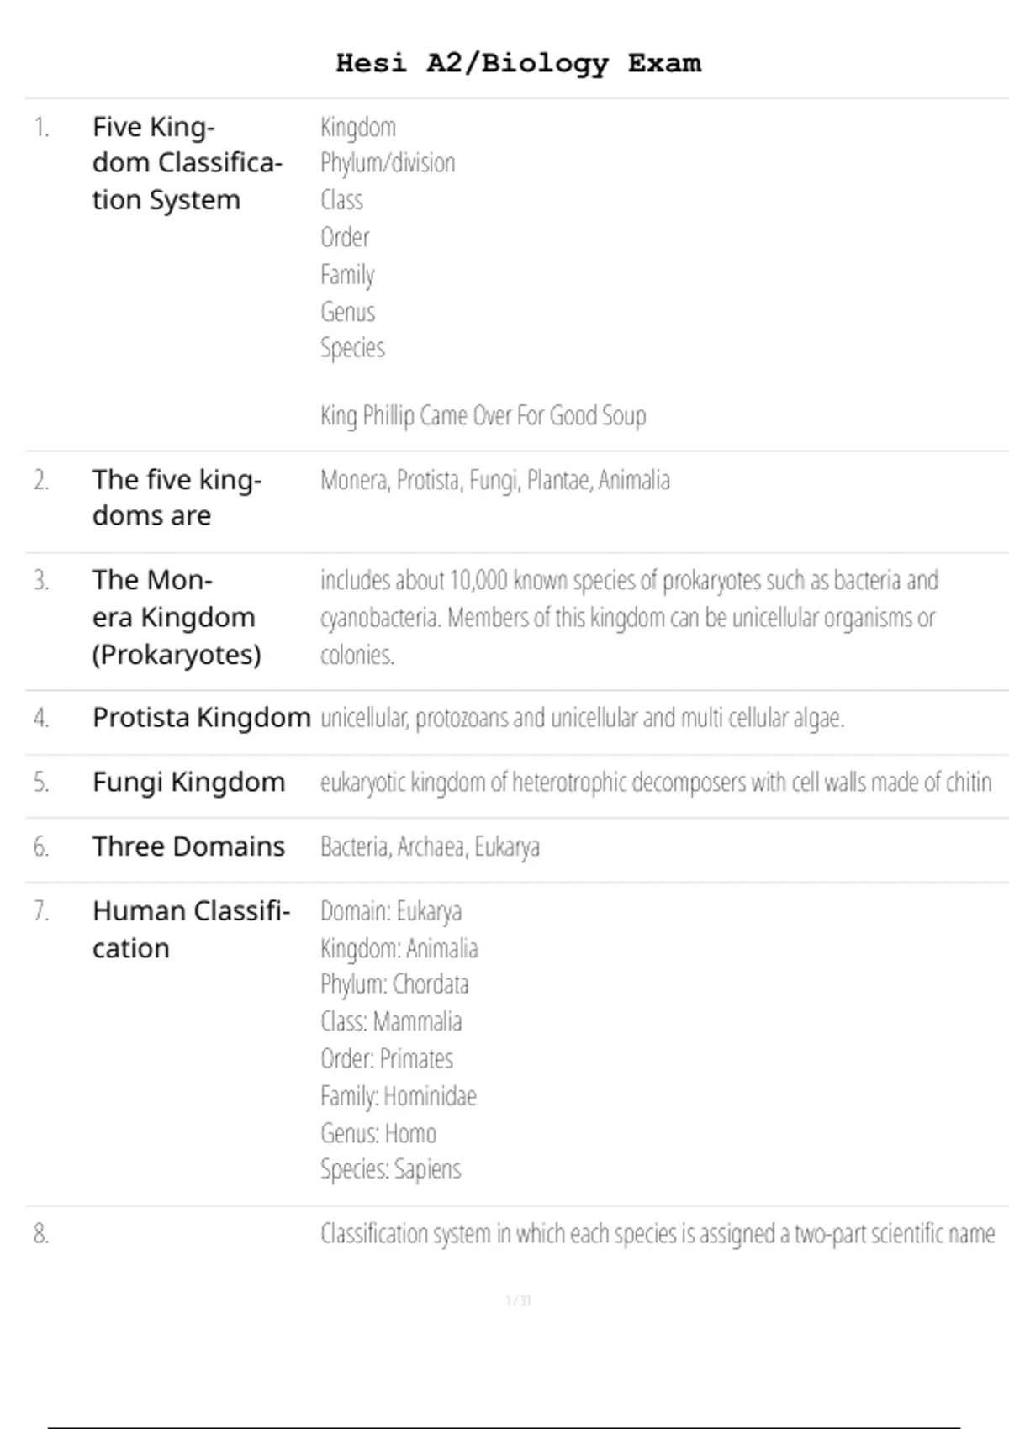The height and width of the screenshot is (1429, 1009).
Task: Click the definition about two-part scientific name
Action: [657, 1234]
